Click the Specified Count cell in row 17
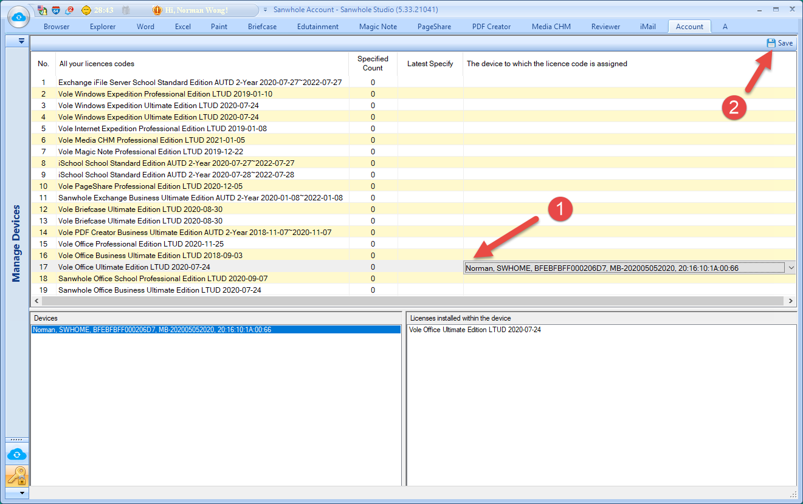This screenshot has width=803, height=504. click(373, 267)
